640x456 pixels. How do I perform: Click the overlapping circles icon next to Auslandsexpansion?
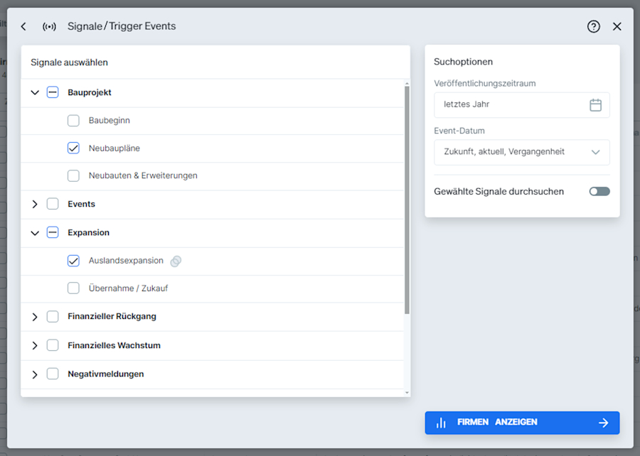point(176,261)
